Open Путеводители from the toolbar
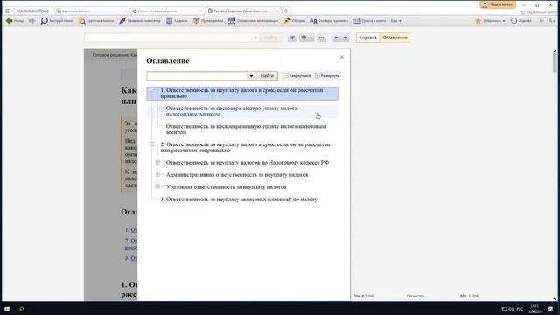Screen dimensions: 560x315 [208, 21]
